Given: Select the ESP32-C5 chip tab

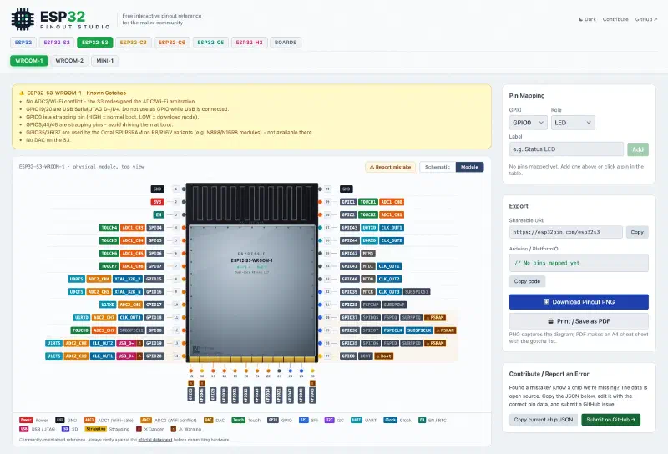Looking at the screenshot, I should [x=210, y=43].
